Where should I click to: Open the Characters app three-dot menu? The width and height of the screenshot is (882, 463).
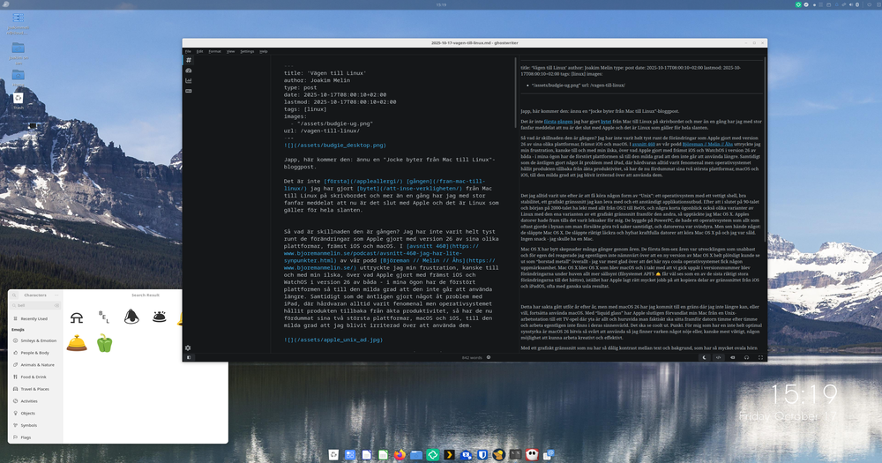pyautogui.click(x=56, y=295)
